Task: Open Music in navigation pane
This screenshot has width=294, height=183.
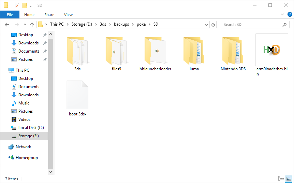Action: pyautogui.click(x=24, y=103)
